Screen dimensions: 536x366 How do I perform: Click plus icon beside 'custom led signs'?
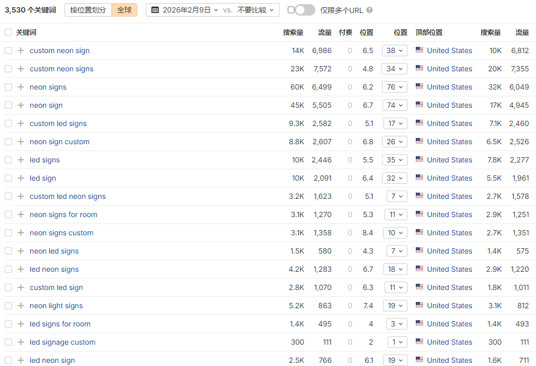point(21,123)
